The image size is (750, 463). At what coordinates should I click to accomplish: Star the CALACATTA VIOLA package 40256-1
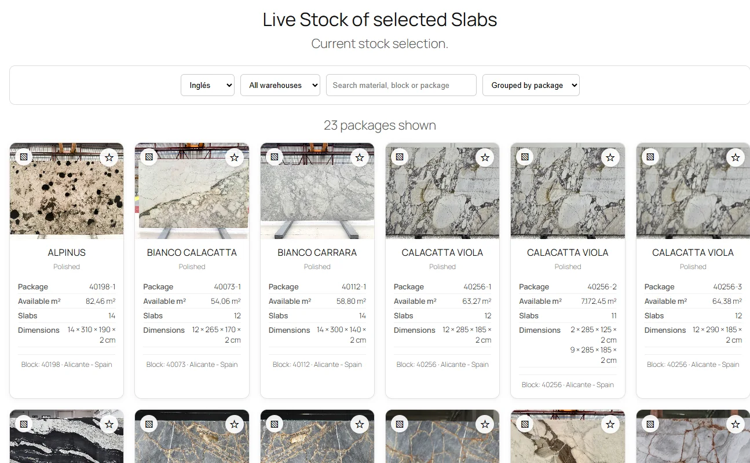485,157
